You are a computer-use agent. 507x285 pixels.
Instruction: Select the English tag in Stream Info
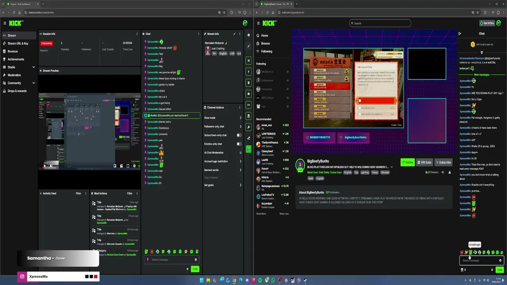[x=223, y=53]
